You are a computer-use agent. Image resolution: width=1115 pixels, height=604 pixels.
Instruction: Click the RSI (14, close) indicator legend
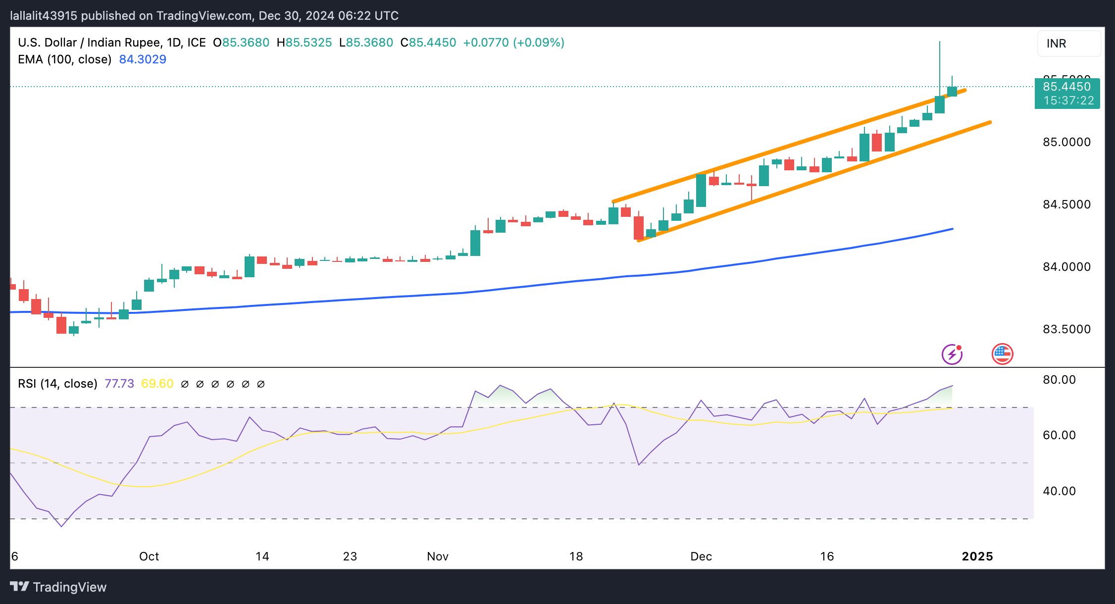(57, 384)
